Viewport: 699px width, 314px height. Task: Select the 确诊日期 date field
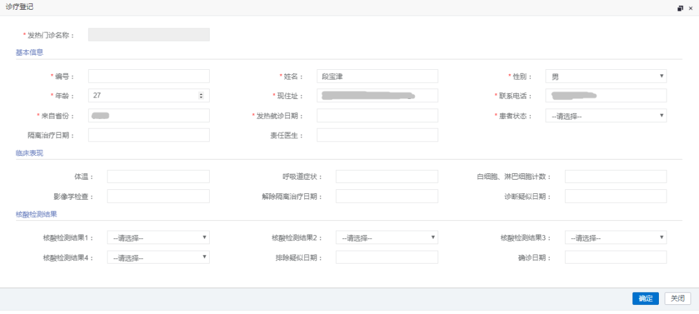tap(616, 257)
